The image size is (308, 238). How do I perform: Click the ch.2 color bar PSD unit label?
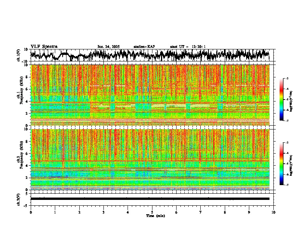coord(291,165)
